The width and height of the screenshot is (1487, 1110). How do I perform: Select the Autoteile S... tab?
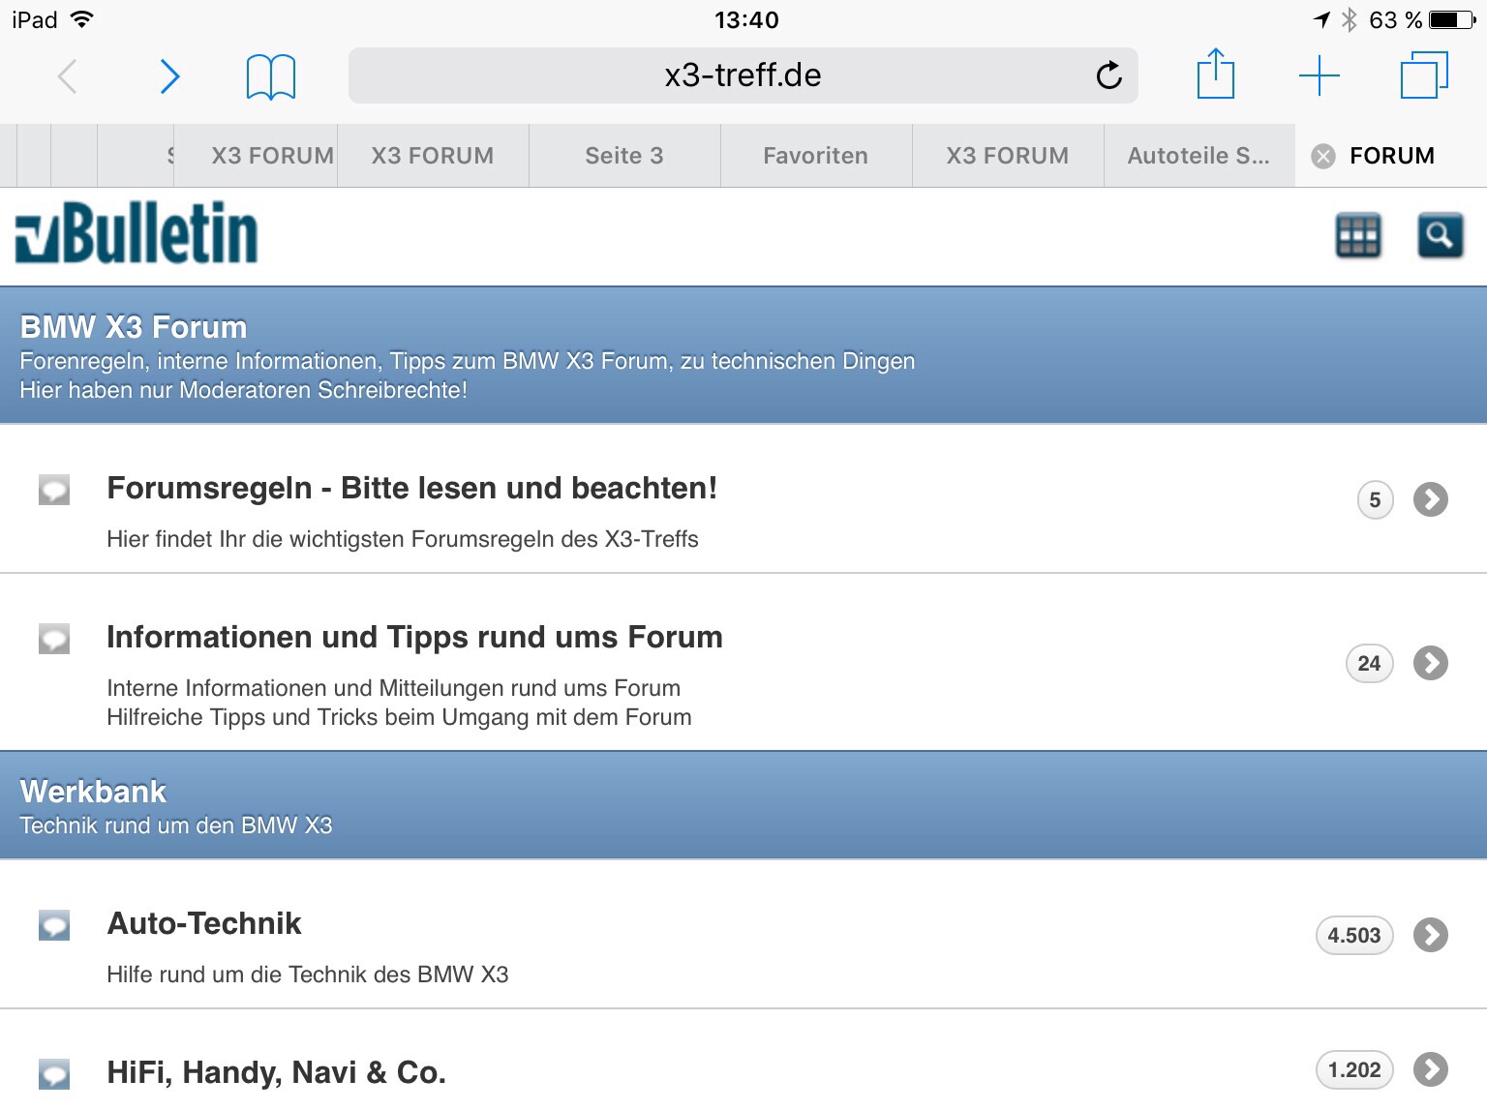click(x=1199, y=156)
